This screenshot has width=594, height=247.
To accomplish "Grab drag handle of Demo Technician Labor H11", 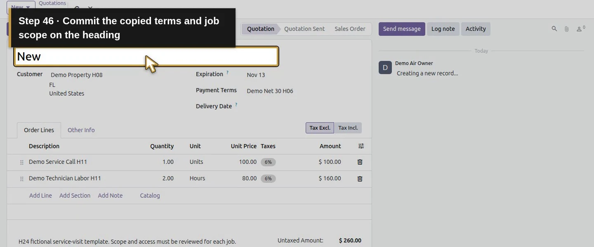I will click(x=22, y=179).
